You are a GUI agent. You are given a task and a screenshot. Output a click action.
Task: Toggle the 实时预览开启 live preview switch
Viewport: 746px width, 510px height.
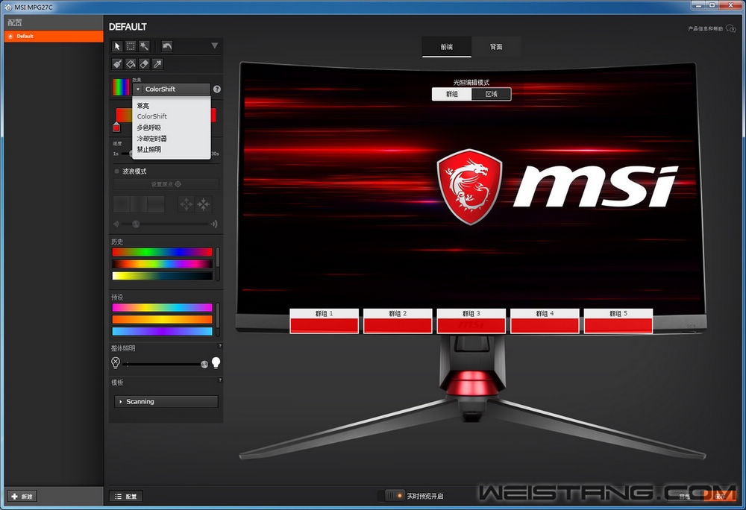(x=395, y=496)
